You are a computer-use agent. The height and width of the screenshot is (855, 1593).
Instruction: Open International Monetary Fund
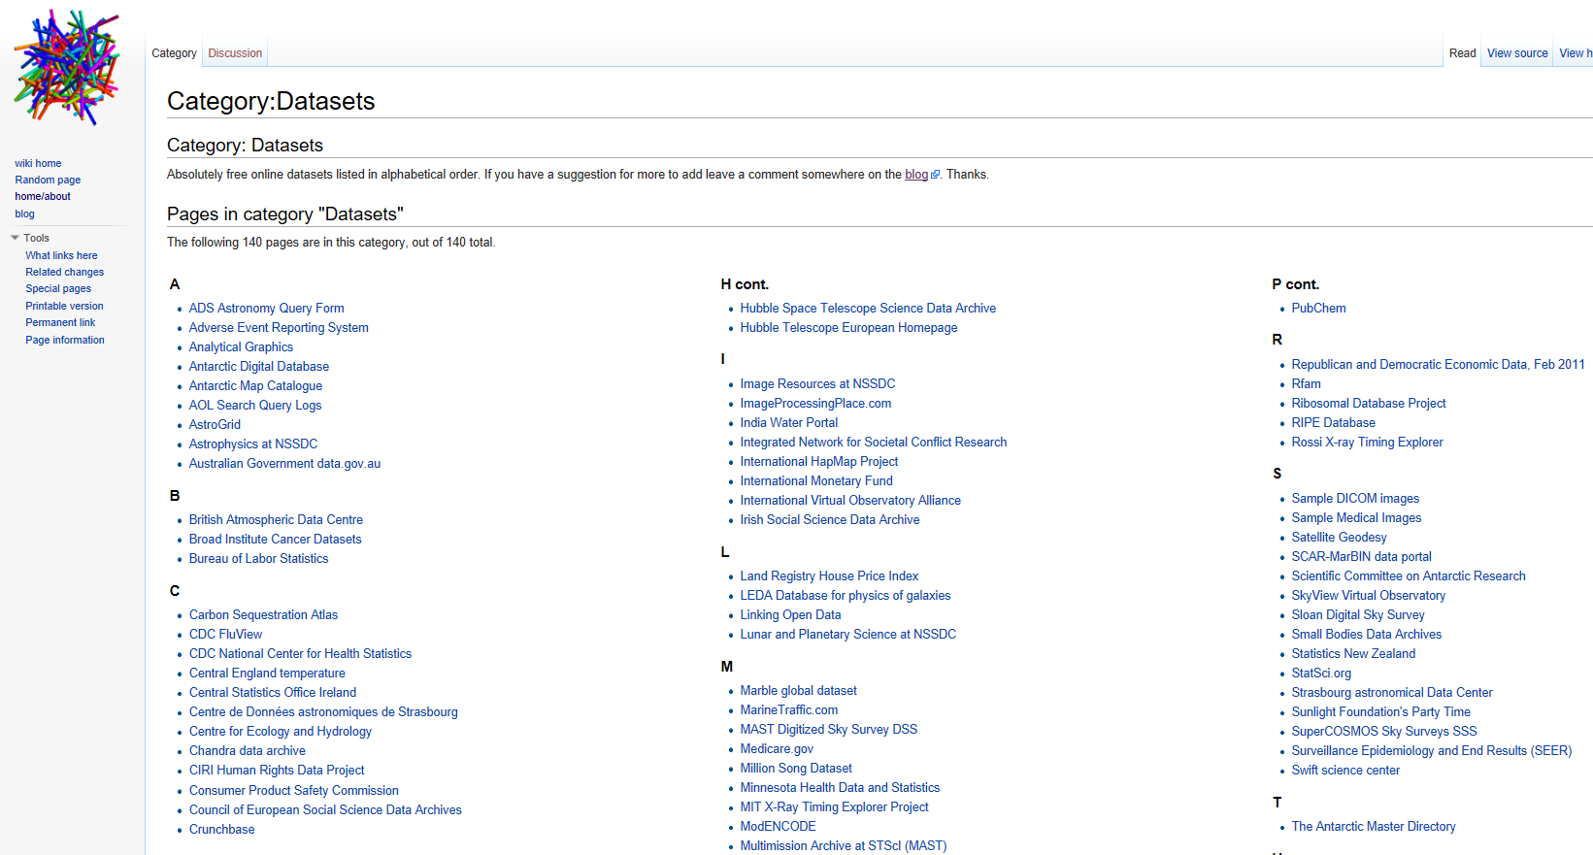(x=816, y=480)
